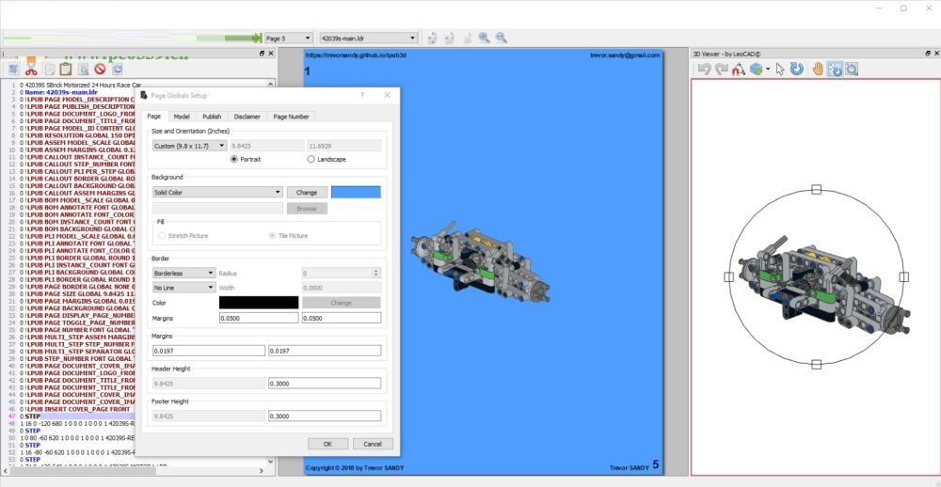Click the Cut scissors icon in editor toolbar
Image resolution: width=941 pixels, height=487 pixels.
tap(31, 70)
